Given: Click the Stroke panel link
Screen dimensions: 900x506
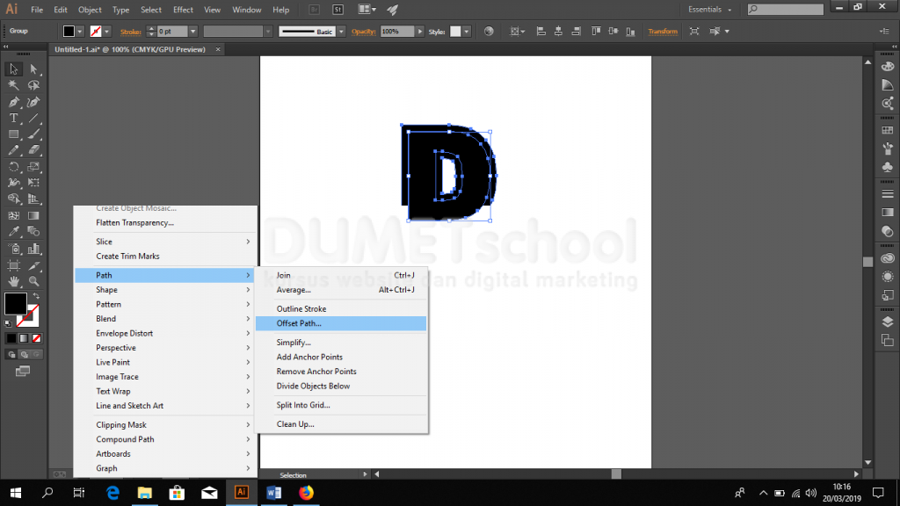Looking at the screenshot, I should [x=130, y=33].
